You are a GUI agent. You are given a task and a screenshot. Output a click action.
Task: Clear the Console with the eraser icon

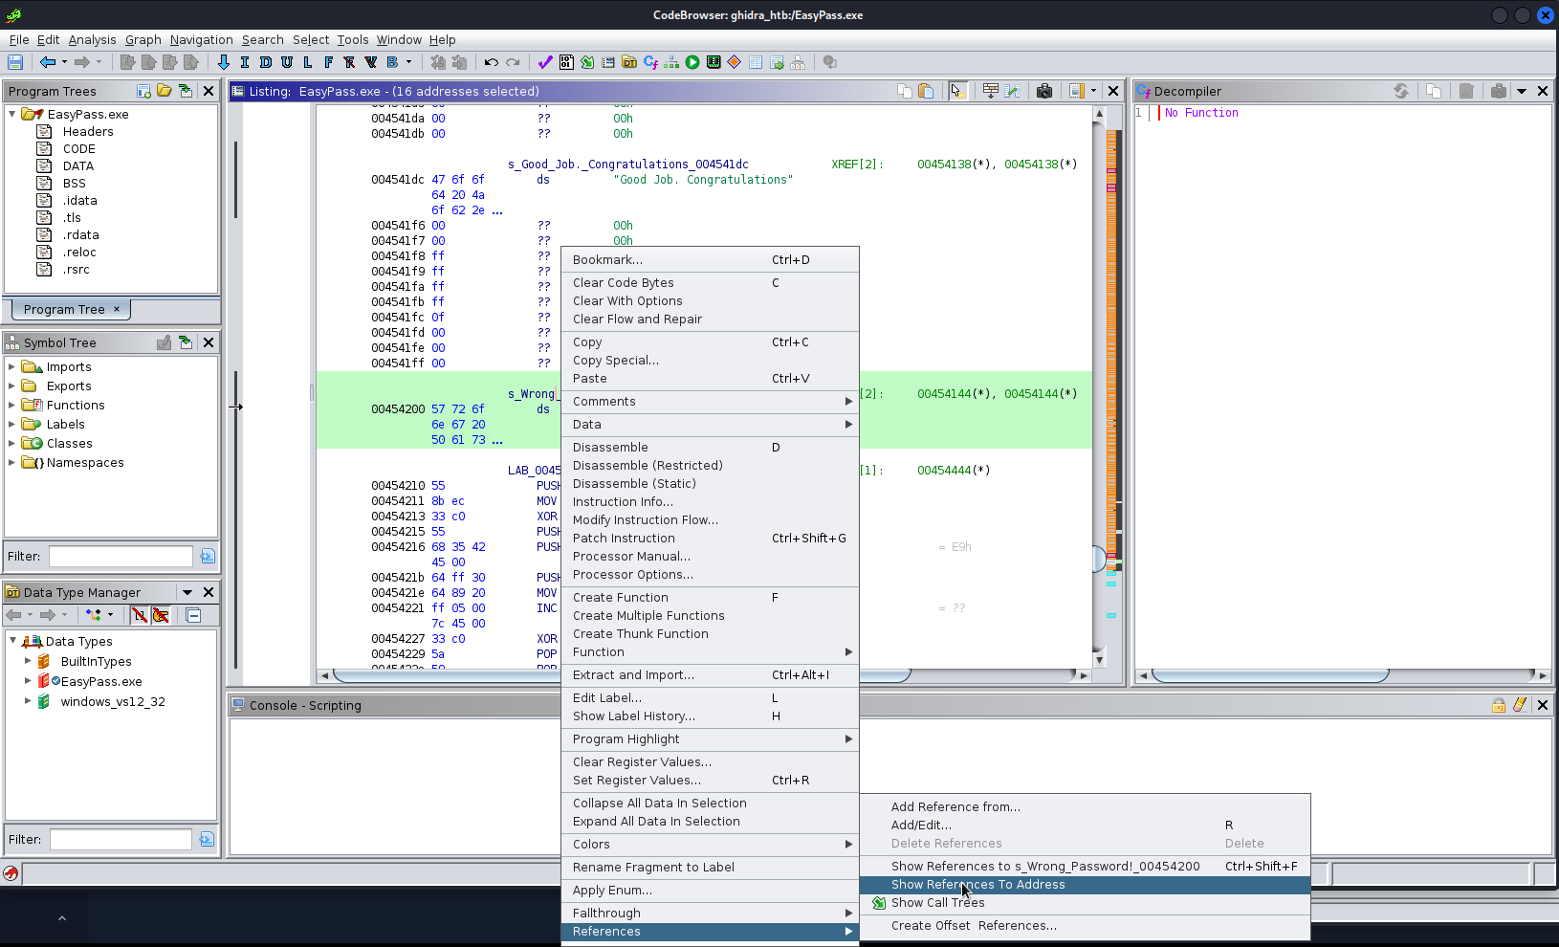[1520, 705]
